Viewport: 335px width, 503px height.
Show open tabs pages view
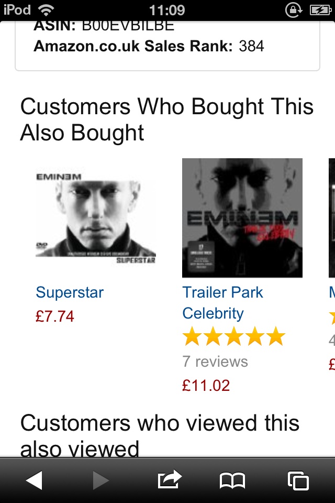click(298, 480)
